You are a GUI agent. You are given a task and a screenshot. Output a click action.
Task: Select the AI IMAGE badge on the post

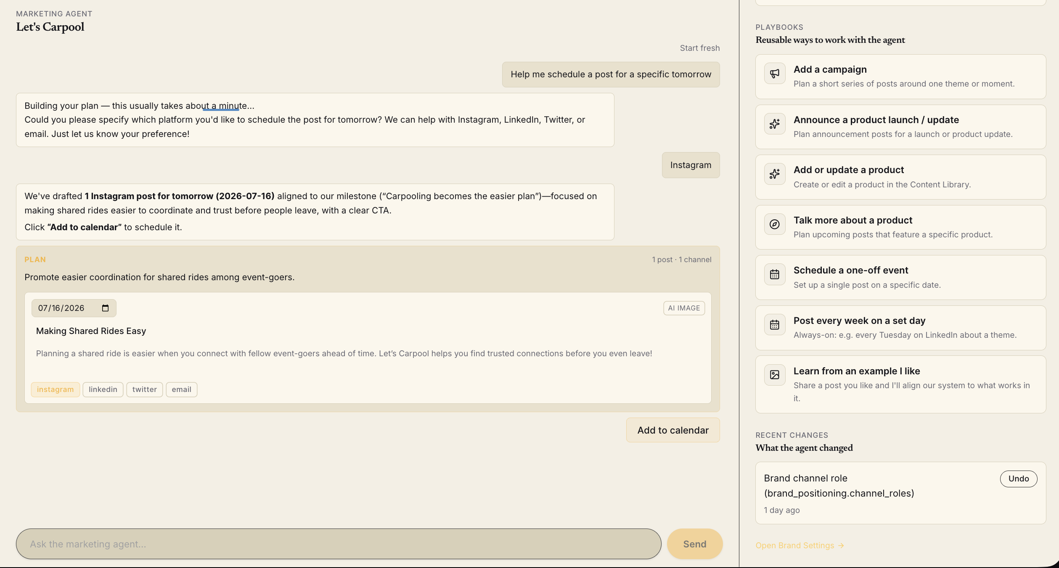pyautogui.click(x=684, y=308)
